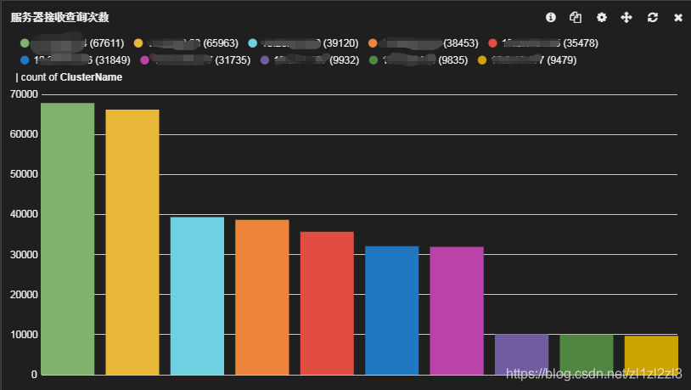Click the magenta bar in chart

pyautogui.click(x=457, y=311)
